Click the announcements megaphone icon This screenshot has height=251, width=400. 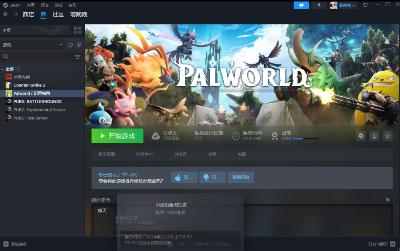(301, 5)
